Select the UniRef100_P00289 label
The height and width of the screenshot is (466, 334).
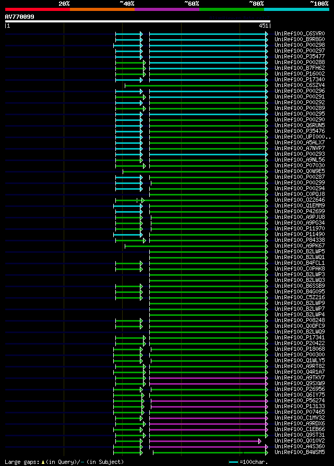coord(300,108)
